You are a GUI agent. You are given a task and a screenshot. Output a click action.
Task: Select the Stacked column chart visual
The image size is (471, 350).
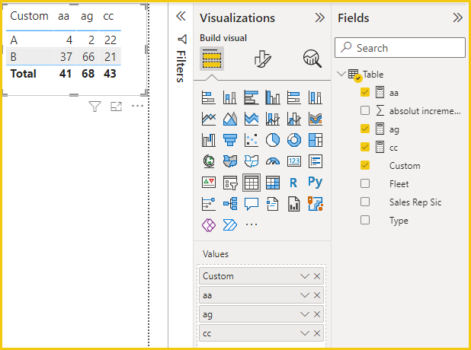pos(230,97)
